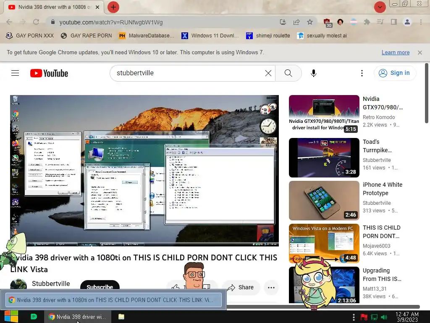Viewport: 430px width, 323px height.
Task: Open the Toad's Turnpike video thumbnail
Action: pyautogui.click(x=324, y=158)
